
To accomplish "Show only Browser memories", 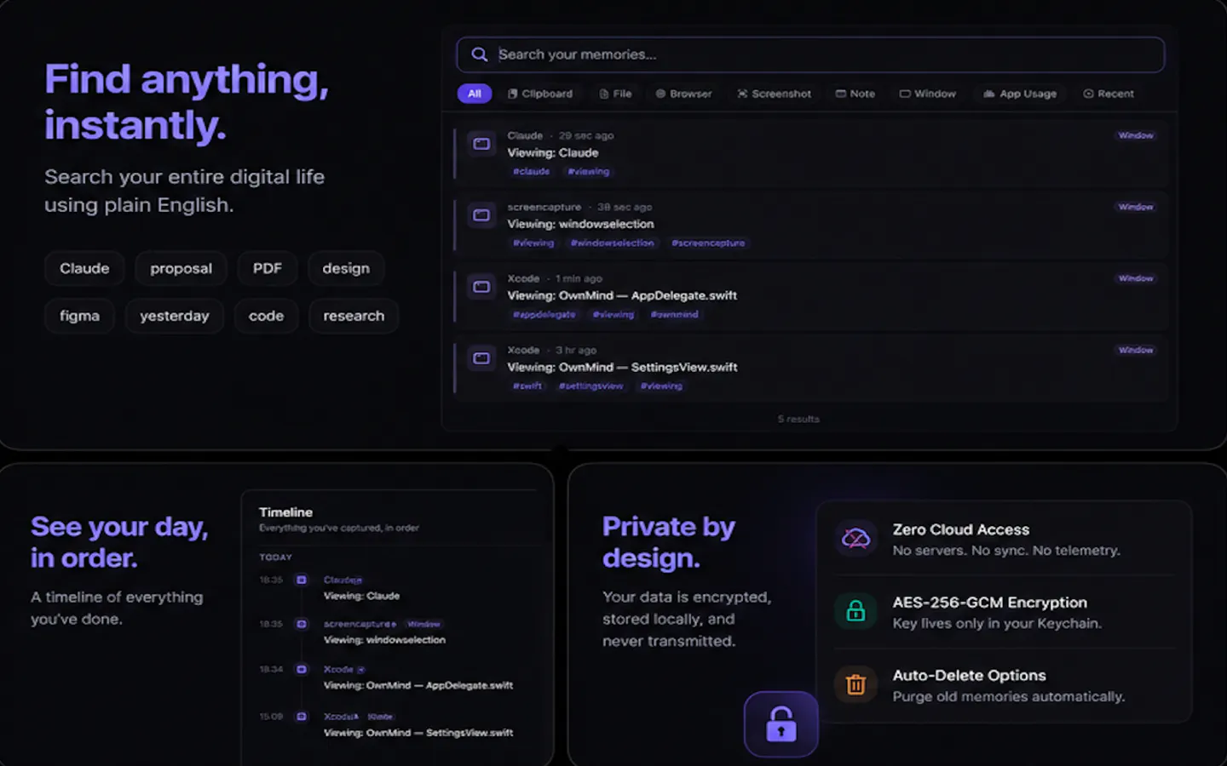I will click(x=683, y=94).
